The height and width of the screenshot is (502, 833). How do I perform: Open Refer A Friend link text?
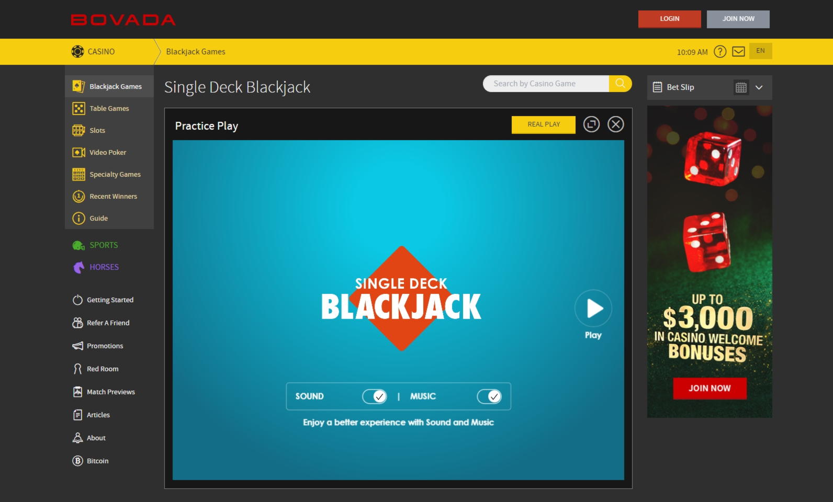coord(108,323)
